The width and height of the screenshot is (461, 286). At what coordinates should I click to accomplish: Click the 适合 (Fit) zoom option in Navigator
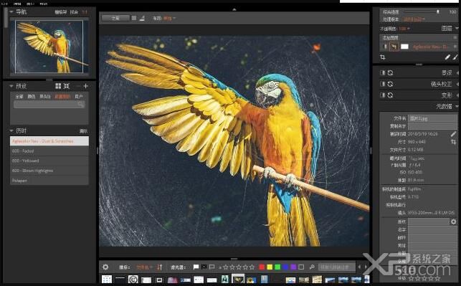point(74,12)
